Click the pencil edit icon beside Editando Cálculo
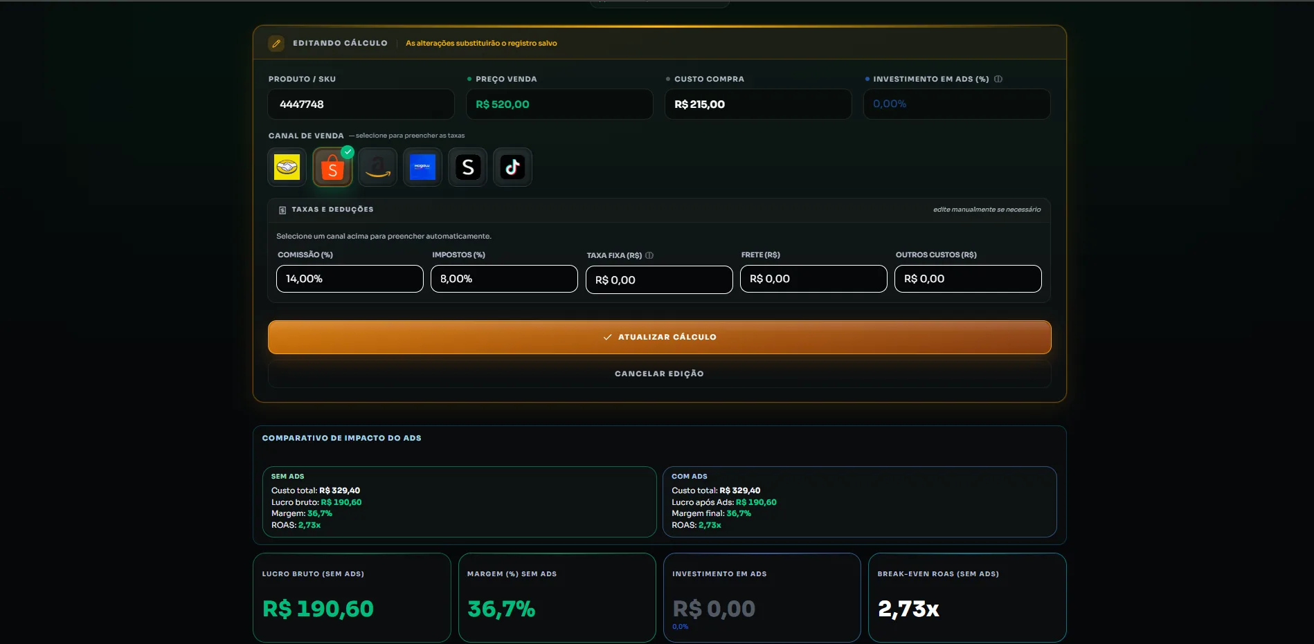Image resolution: width=1314 pixels, height=644 pixels. click(x=276, y=43)
